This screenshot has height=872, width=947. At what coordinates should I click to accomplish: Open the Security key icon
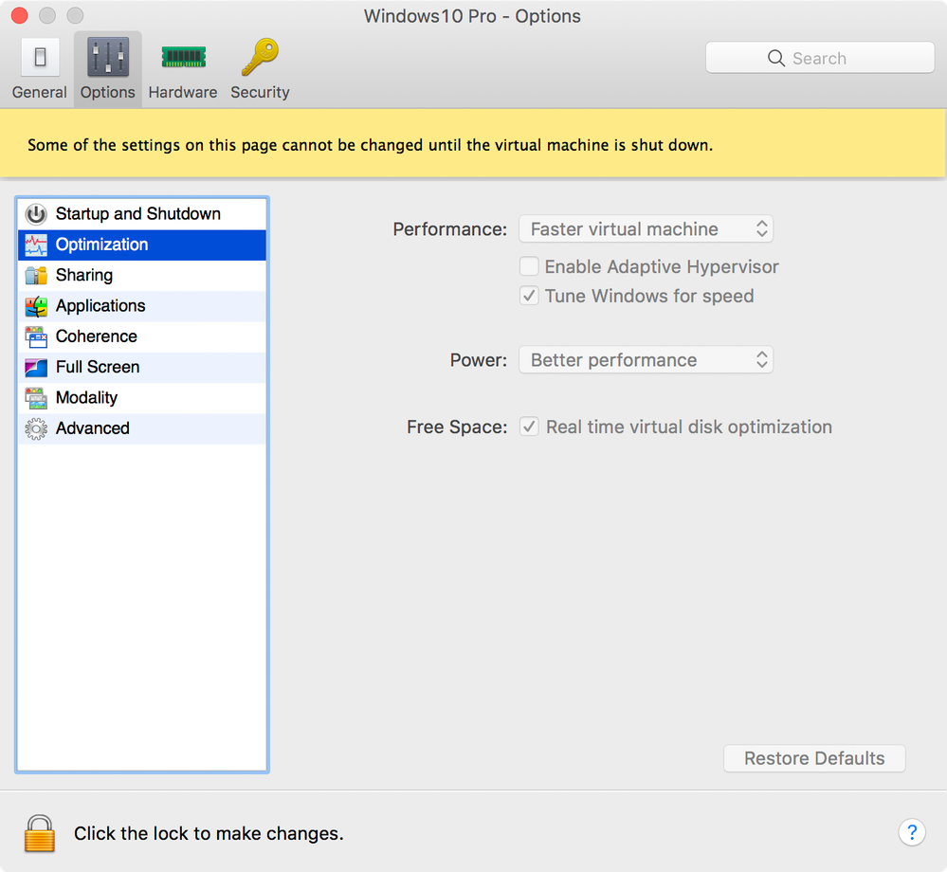point(261,58)
